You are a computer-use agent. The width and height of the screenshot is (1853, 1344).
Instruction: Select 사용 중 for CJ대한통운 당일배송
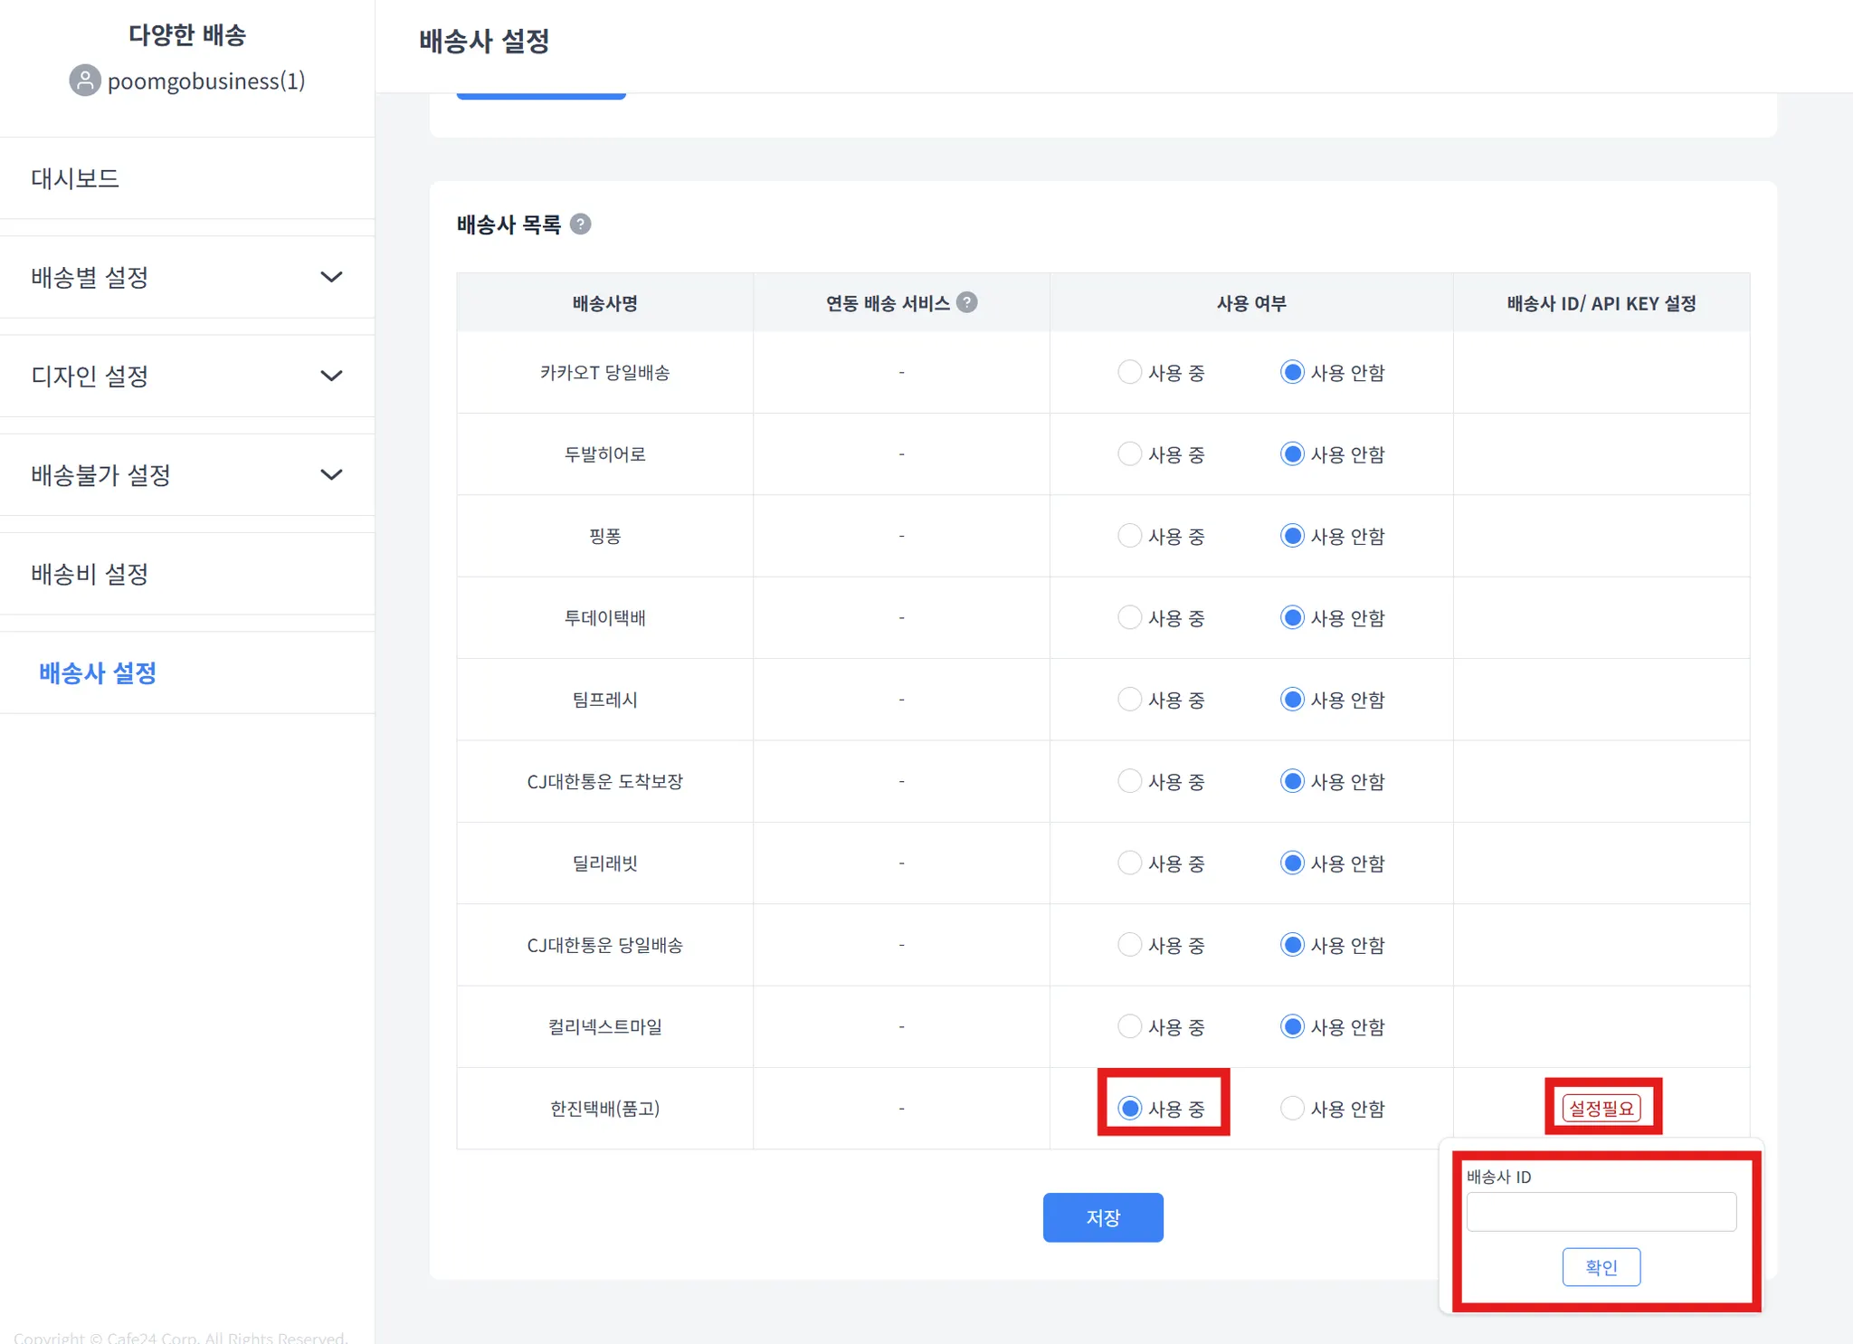click(x=1129, y=945)
